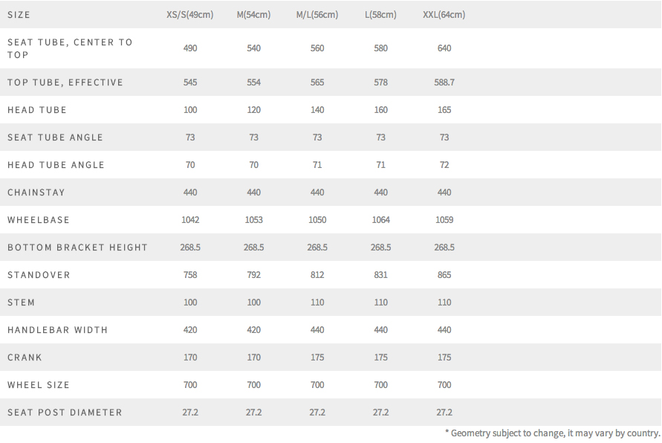Click the HANDLEBAR WIDTH row label
662x443 pixels.
pos(57,330)
